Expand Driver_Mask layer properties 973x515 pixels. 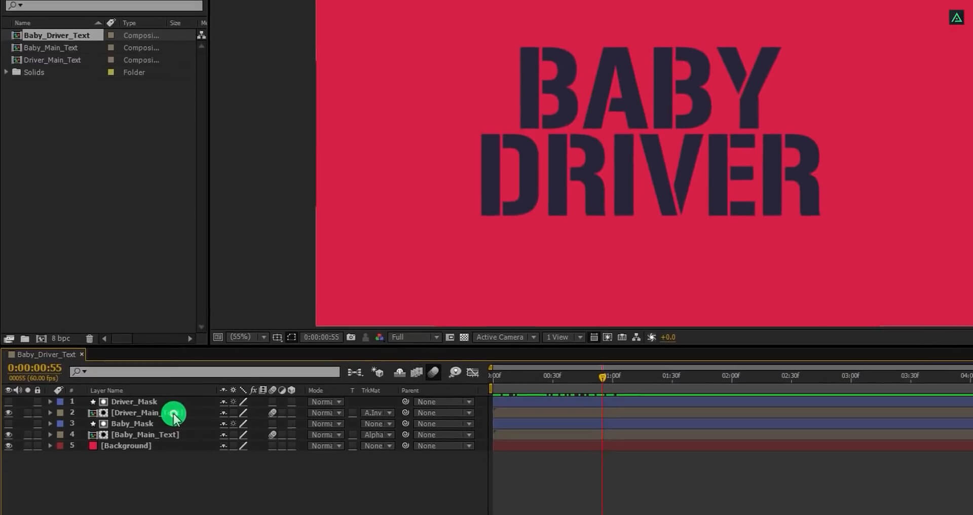50,401
